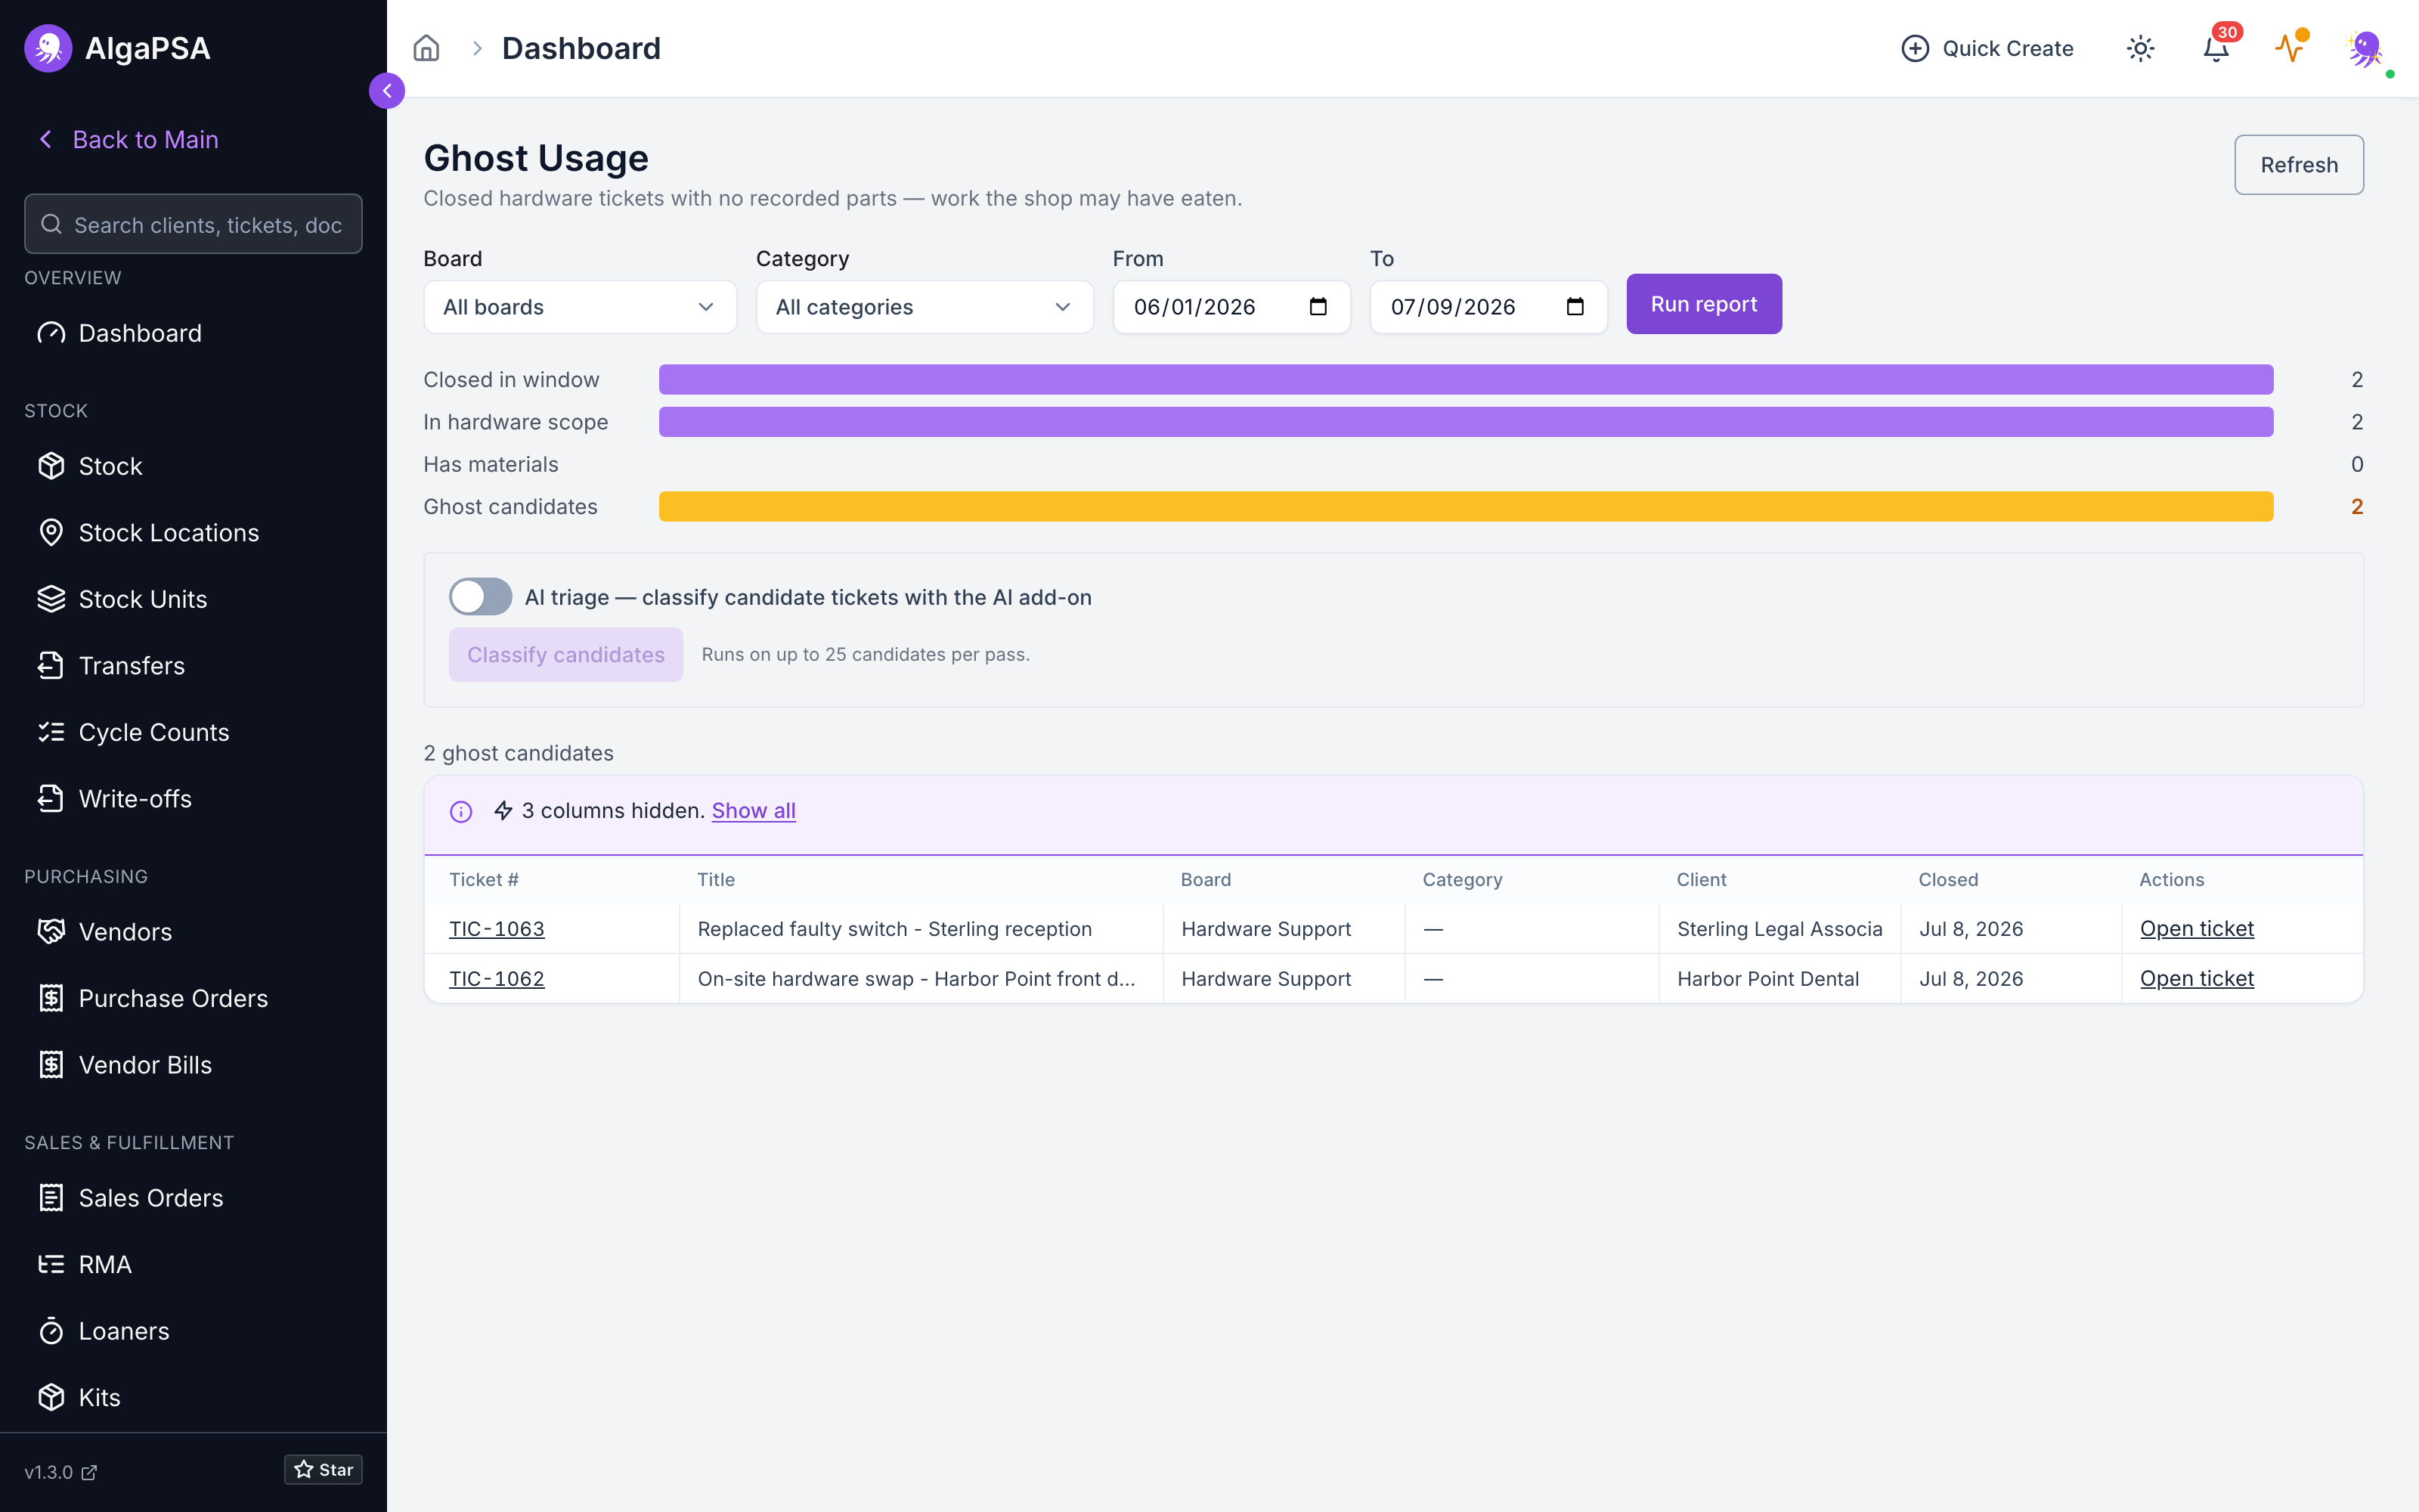Click the AlgaPSA logo icon
Image resolution: width=2419 pixels, height=1512 pixels.
(48, 48)
